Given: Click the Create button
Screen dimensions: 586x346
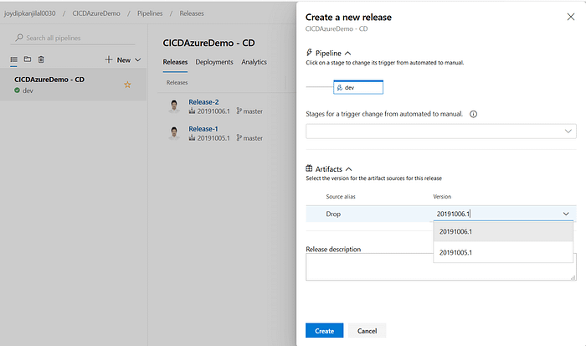Looking at the screenshot, I should pyautogui.click(x=324, y=330).
